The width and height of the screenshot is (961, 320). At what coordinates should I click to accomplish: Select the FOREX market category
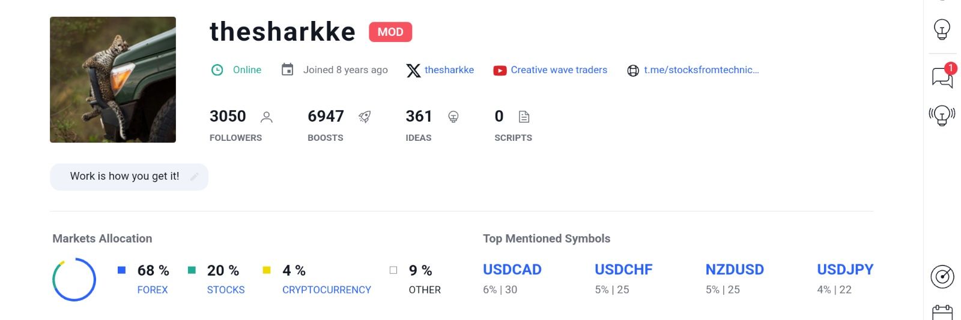click(153, 290)
